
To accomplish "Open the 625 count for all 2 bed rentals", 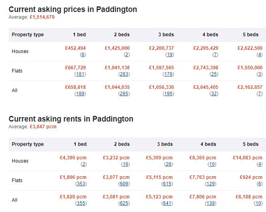I will (124, 203).
